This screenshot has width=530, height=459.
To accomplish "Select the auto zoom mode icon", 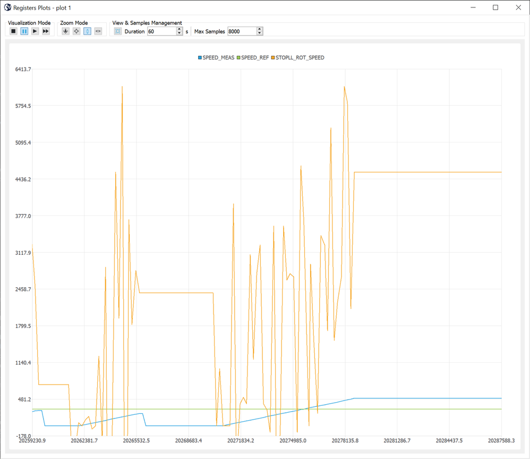I will 65,31.
